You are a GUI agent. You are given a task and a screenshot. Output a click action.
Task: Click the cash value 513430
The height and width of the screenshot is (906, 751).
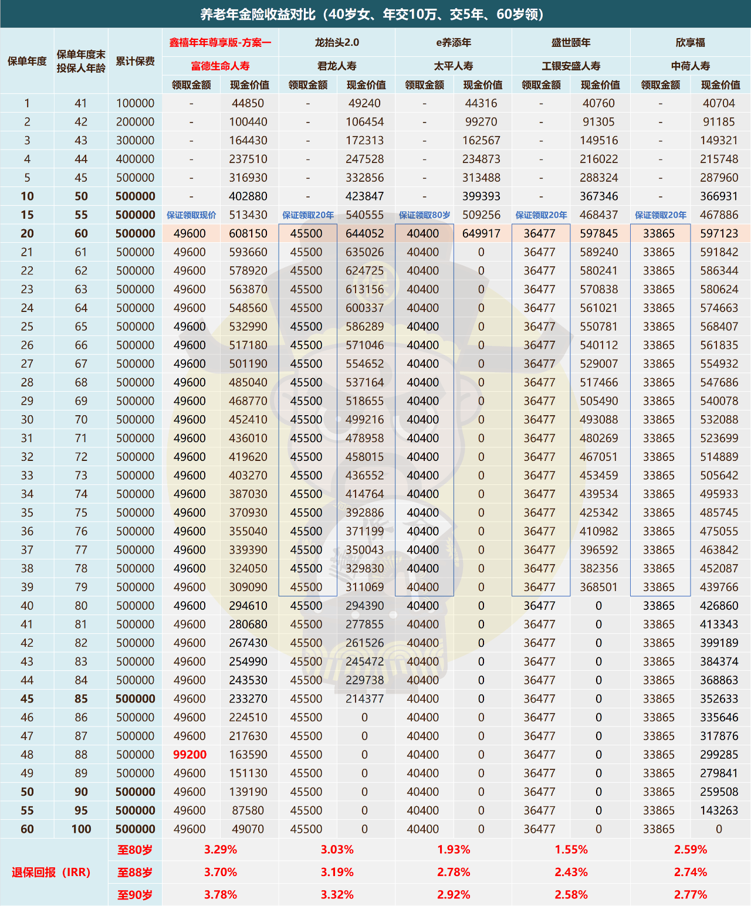coord(248,215)
